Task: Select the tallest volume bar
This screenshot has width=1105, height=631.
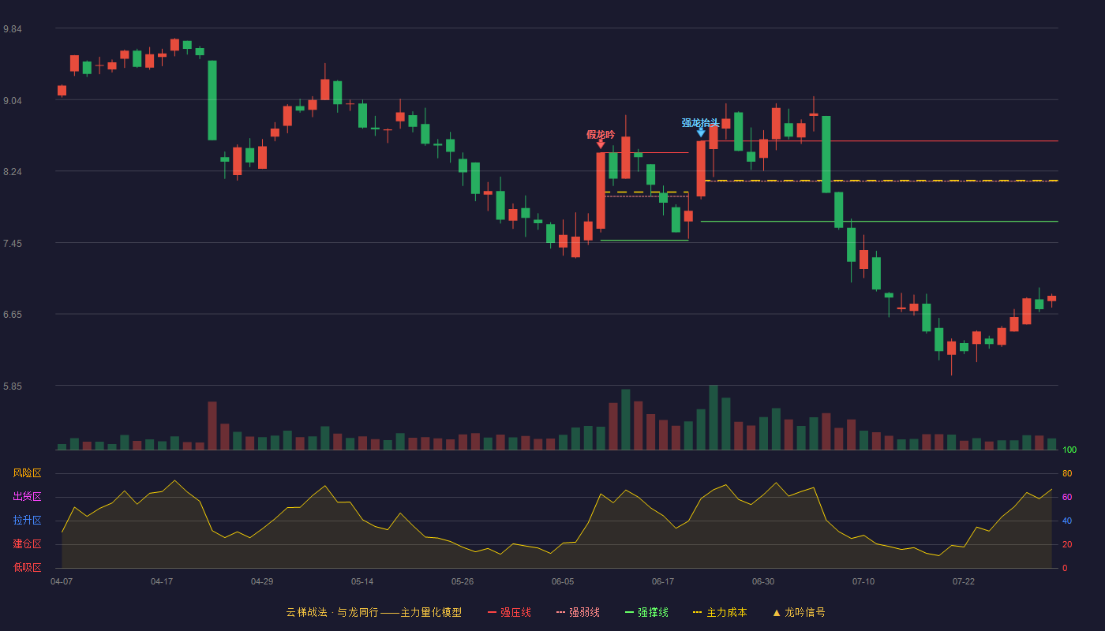Action: click(714, 417)
